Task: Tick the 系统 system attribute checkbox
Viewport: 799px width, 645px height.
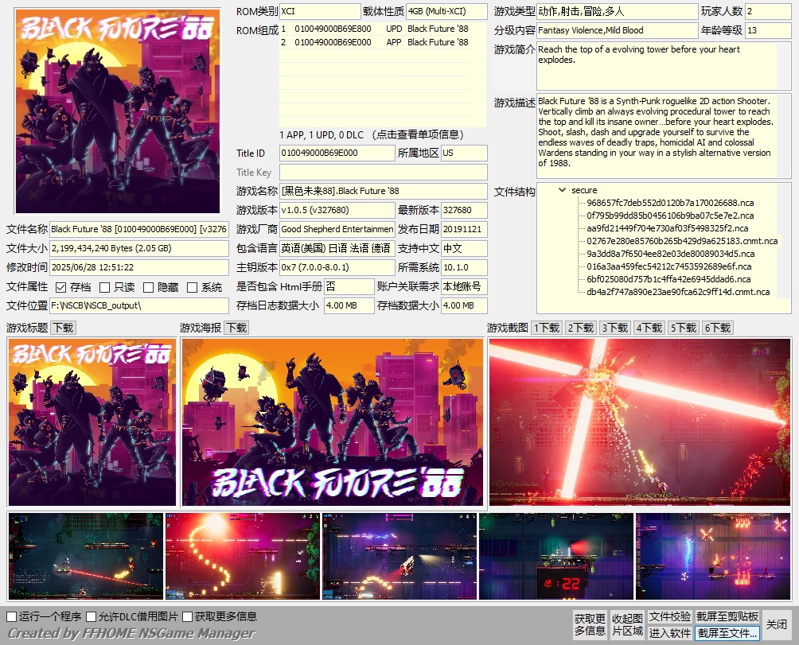Action: [x=192, y=288]
